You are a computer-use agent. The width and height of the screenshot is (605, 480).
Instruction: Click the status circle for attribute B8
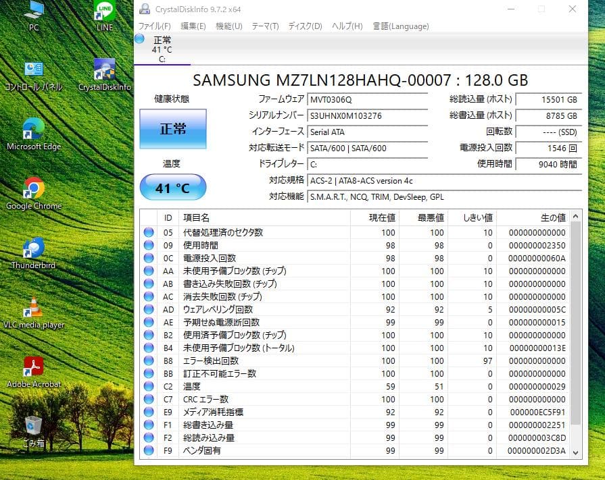[x=149, y=361]
